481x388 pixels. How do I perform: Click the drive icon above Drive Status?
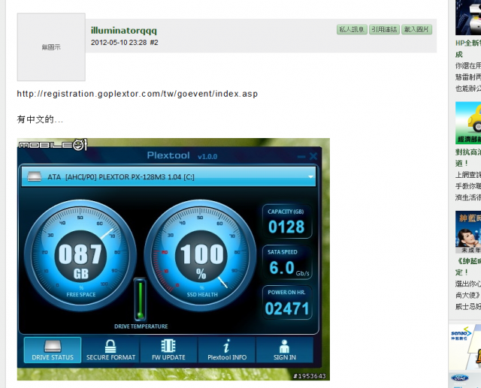[53, 346]
